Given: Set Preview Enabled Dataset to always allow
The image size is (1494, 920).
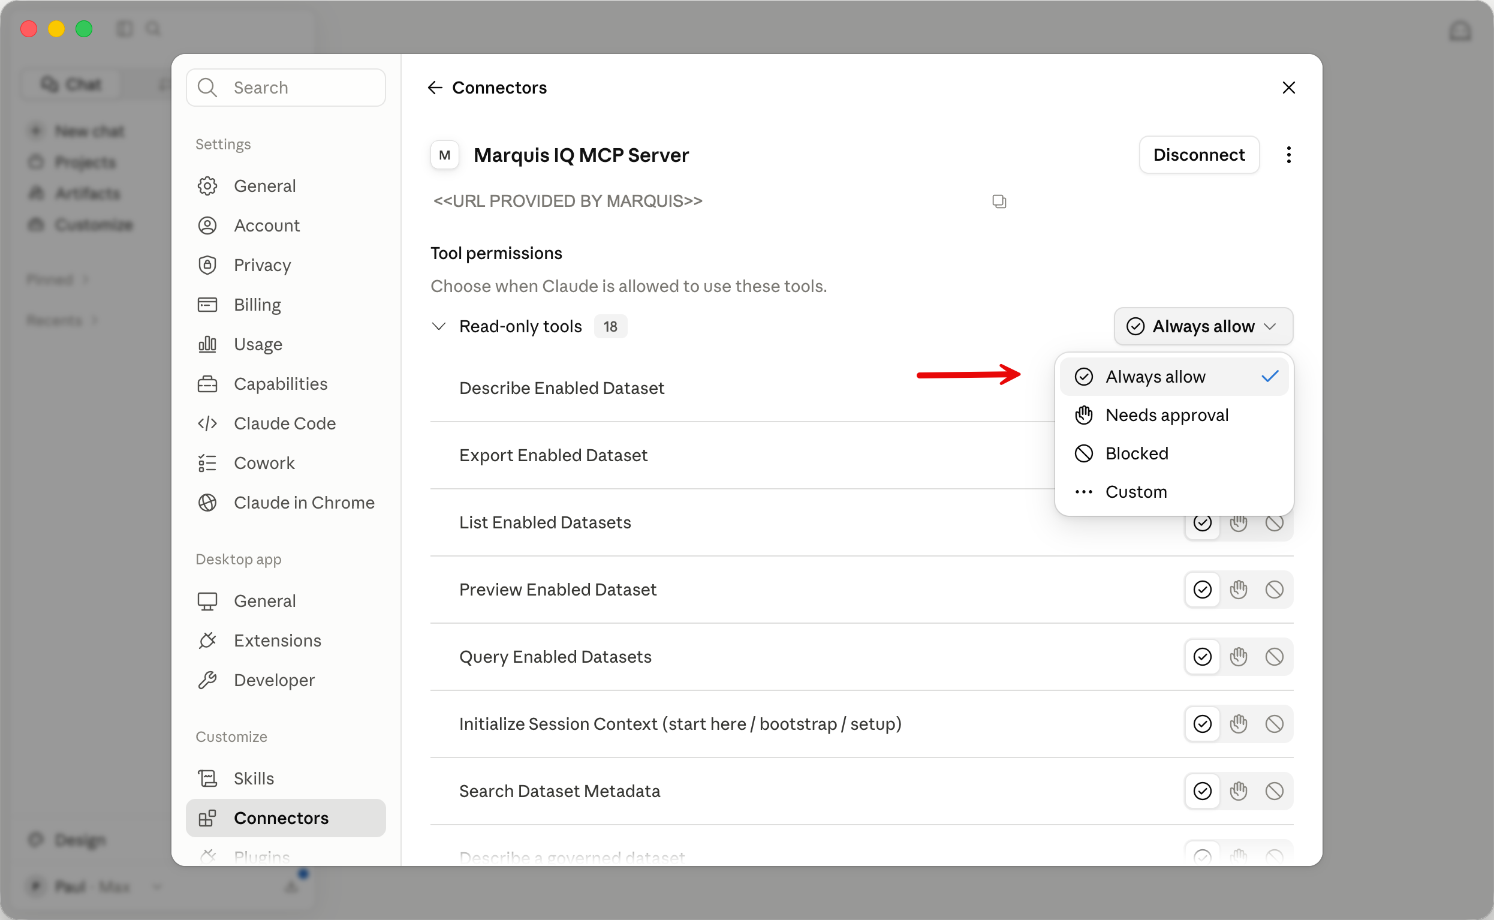Looking at the screenshot, I should click(x=1202, y=590).
